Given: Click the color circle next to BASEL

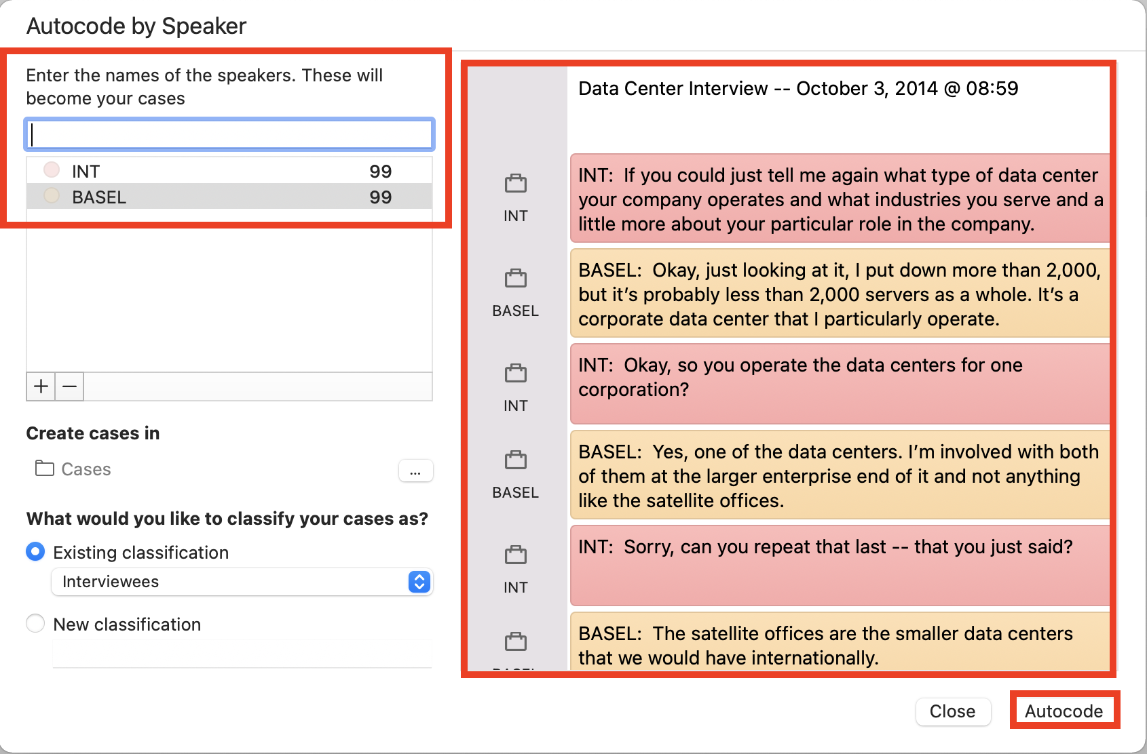Looking at the screenshot, I should pyautogui.click(x=51, y=196).
